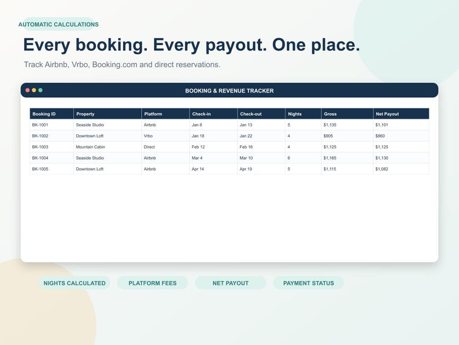This screenshot has width=459, height=345.
Task: Click the $905 gross cell
Action: (x=347, y=136)
